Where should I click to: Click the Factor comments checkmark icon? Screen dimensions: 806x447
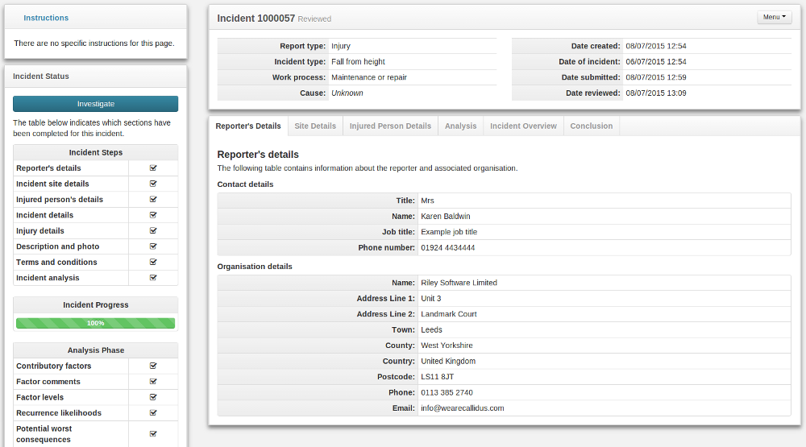click(x=153, y=382)
